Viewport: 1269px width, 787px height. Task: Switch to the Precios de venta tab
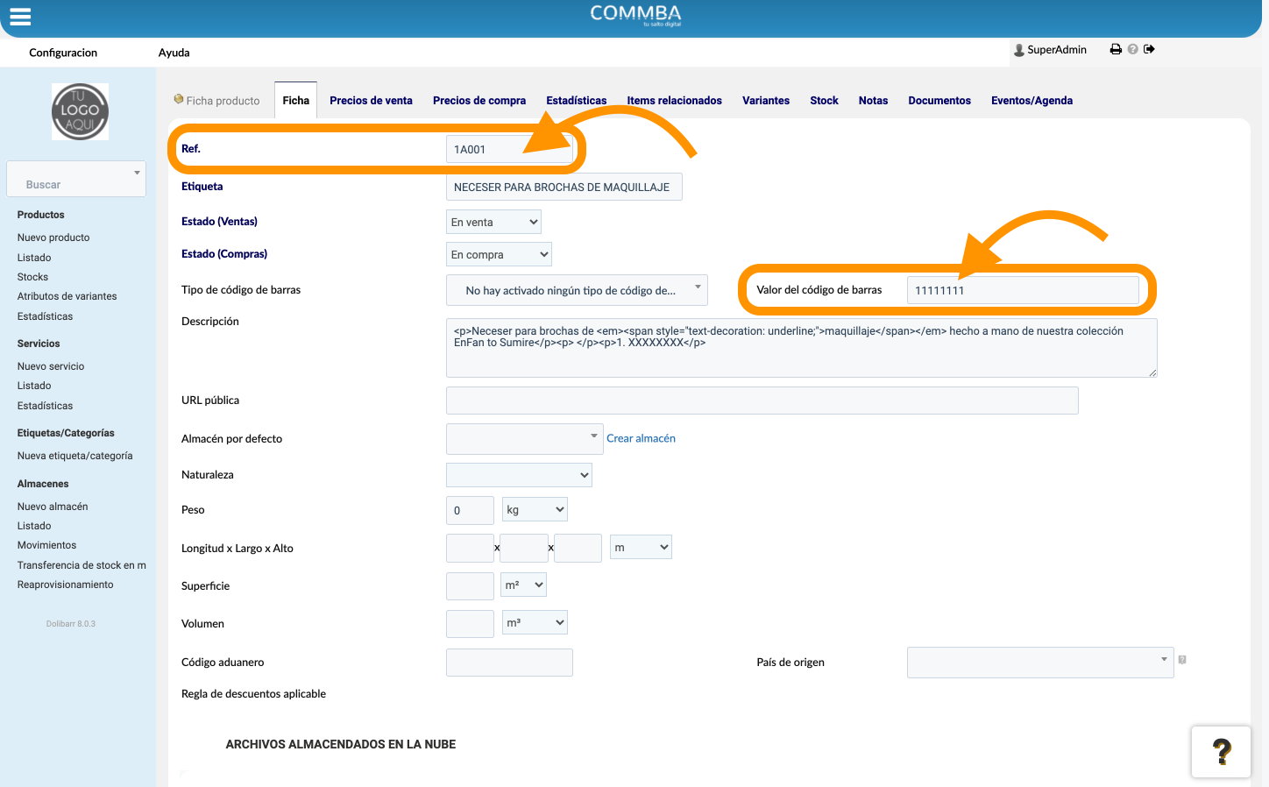(371, 101)
